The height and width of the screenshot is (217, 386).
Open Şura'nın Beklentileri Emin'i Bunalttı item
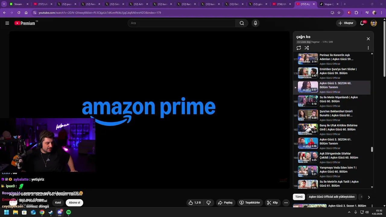[x=332, y=115]
